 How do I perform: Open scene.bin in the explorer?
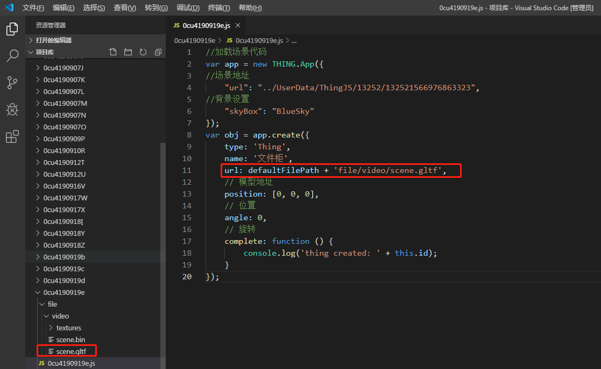point(95,340)
